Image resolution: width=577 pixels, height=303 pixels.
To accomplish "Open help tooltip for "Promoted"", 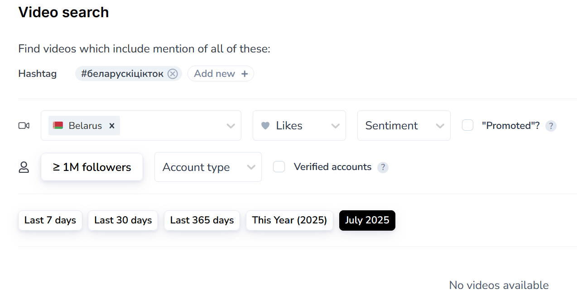I will point(550,126).
